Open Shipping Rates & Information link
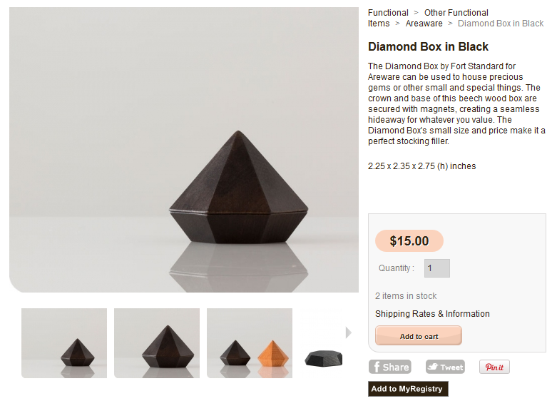The image size is (557, 406). coord(432,314)
